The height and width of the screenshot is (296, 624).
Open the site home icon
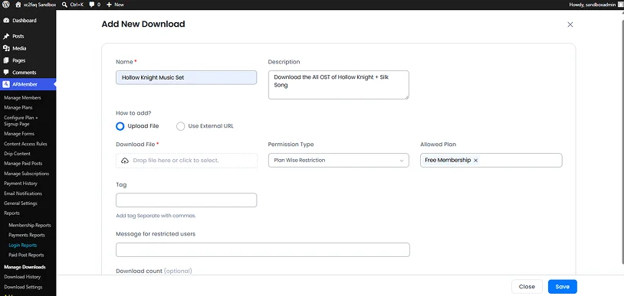pos(18,5)
